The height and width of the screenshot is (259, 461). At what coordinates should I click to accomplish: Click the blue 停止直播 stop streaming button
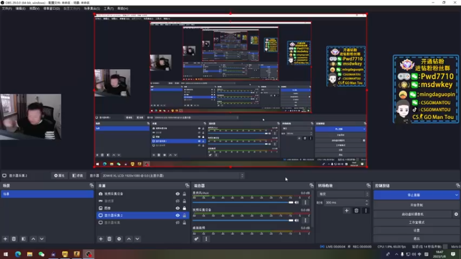coord(414,195)
